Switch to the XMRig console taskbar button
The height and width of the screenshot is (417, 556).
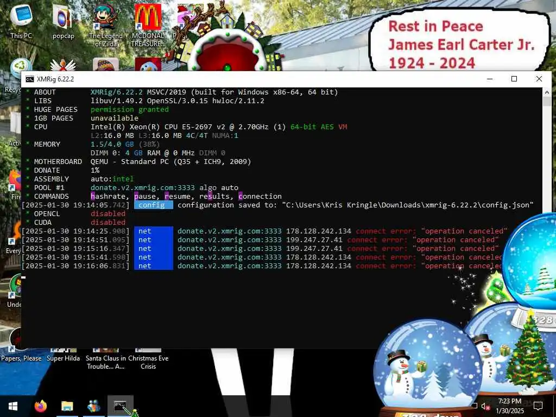point(120,406)
